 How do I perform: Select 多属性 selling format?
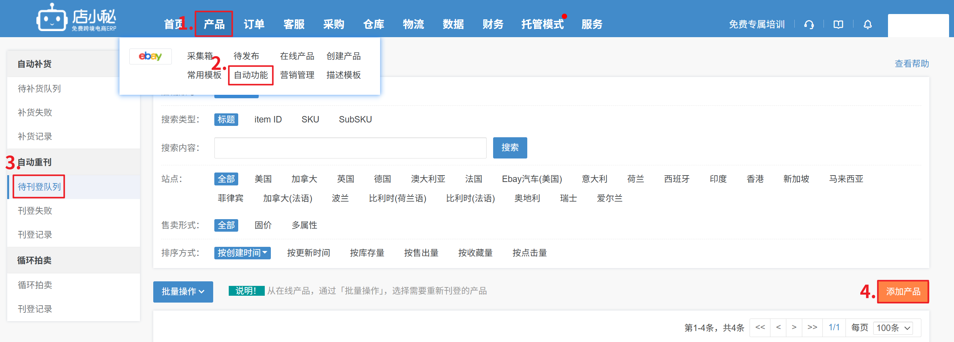(304, 225)
